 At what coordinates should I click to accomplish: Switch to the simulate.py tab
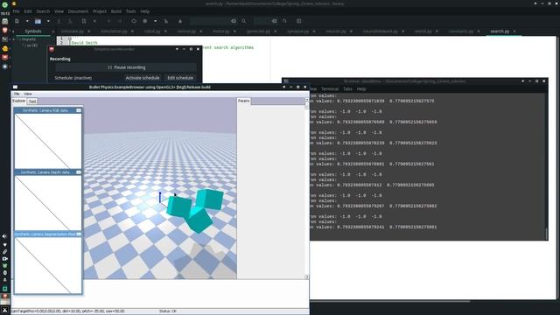(x=73, y=31)
